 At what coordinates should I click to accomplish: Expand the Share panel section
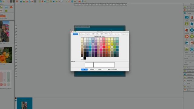point(189,90)
